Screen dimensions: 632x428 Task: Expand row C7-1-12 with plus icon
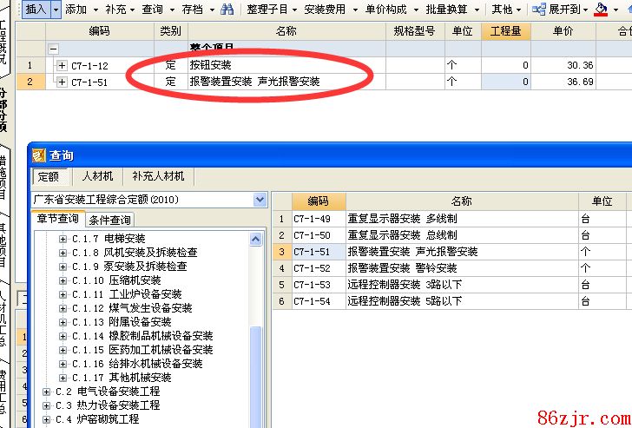[62, 65]
